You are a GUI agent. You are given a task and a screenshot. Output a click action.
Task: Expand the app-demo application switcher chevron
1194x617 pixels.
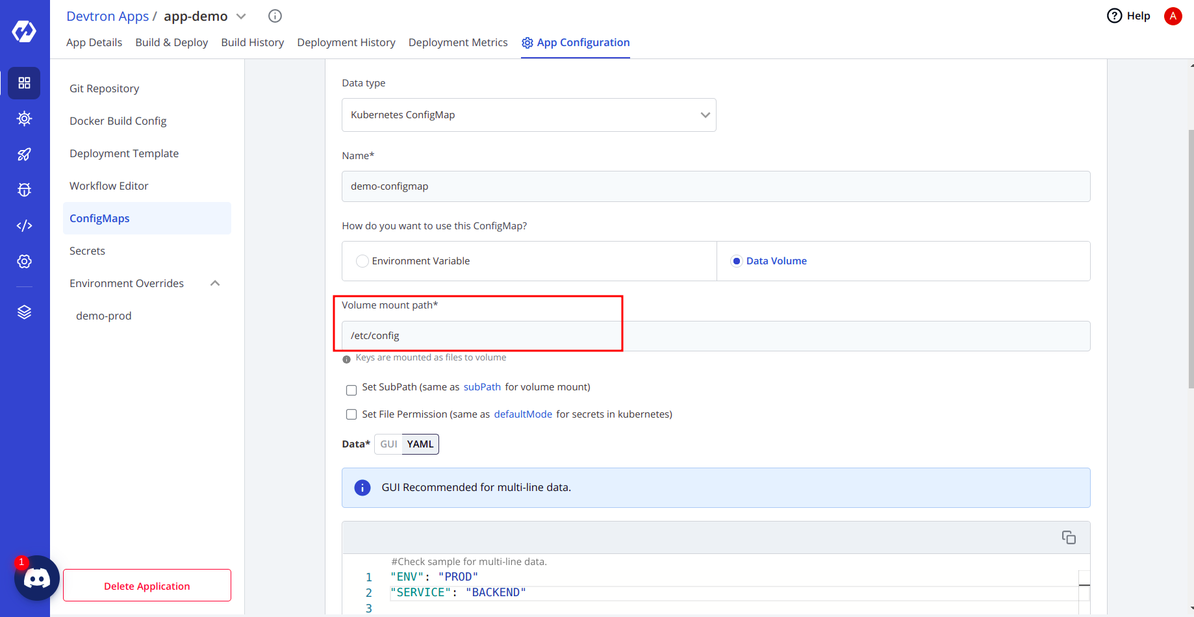[x=241, y=16]
